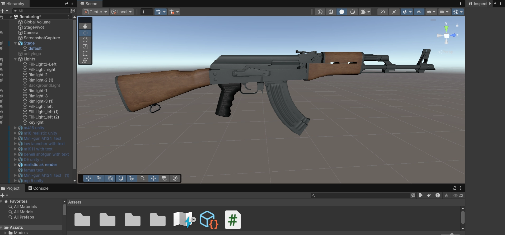Toggle the Hierarchy panel lock
Image resolution: width=505 pixels, height=235 pixels.
[67, 4]
